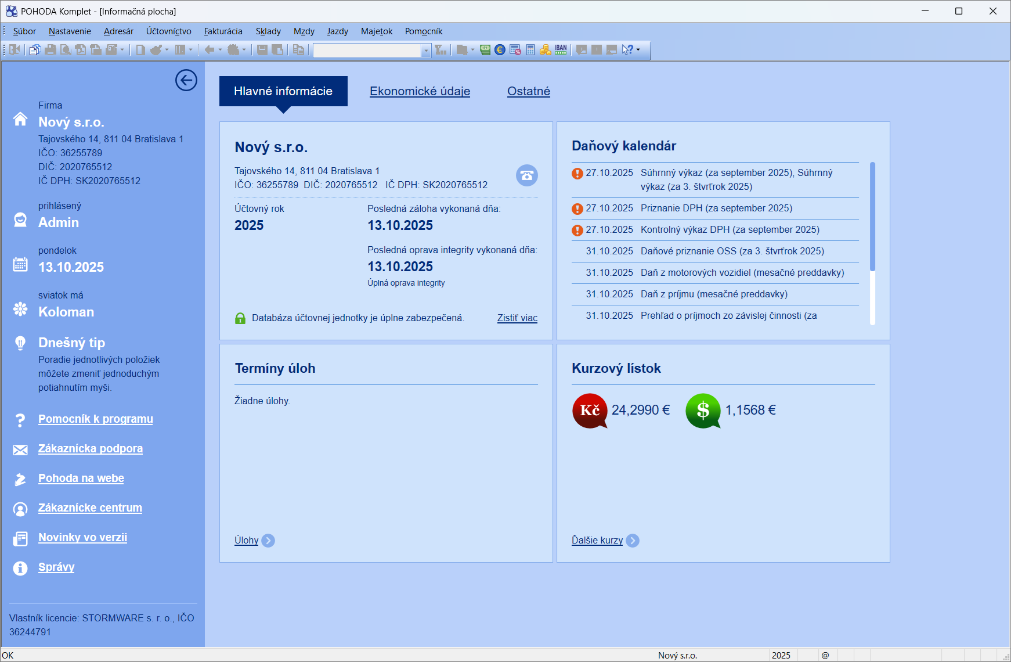Click the Czech koruna Kč rate icon
Screen dimensions: 1011x662
point(590,411)
